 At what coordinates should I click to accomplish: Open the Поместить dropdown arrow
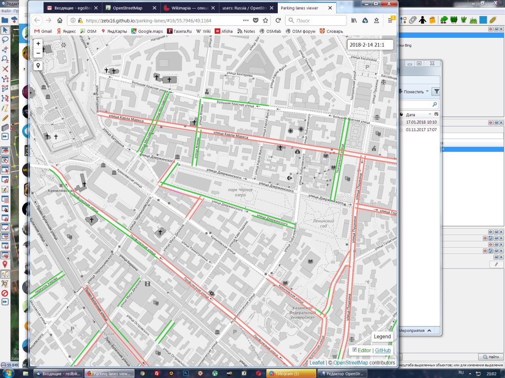coord(427,92)
